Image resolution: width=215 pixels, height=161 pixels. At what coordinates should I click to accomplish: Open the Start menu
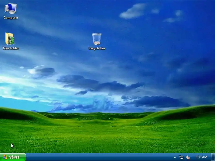(x=13, y=157)
